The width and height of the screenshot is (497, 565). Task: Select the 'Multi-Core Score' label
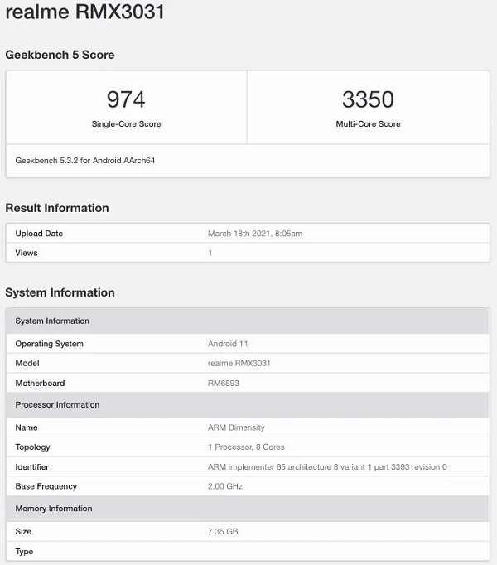coord(368,124)
